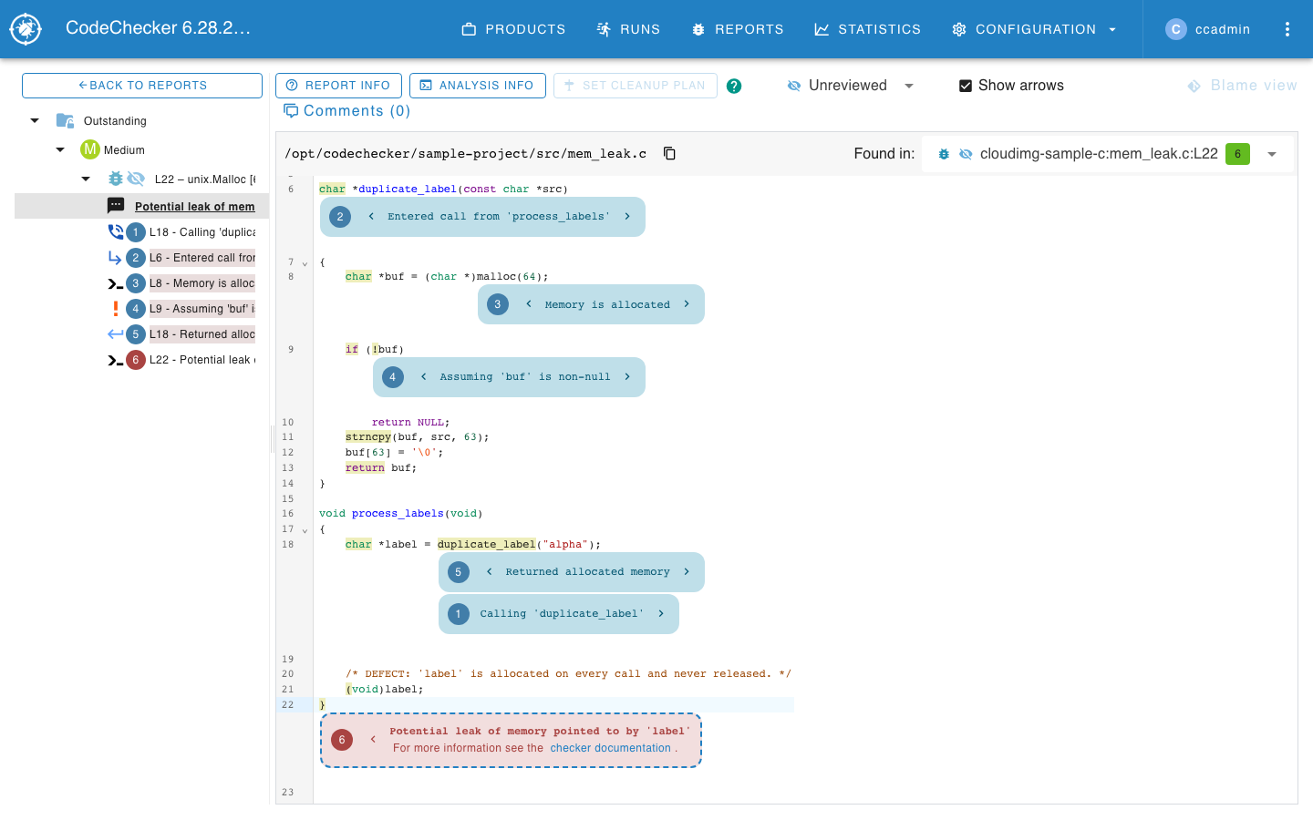Select step 5 L18 Returned alloc
The width and height of the screenshot is (1313, 820).
point(202,334)
